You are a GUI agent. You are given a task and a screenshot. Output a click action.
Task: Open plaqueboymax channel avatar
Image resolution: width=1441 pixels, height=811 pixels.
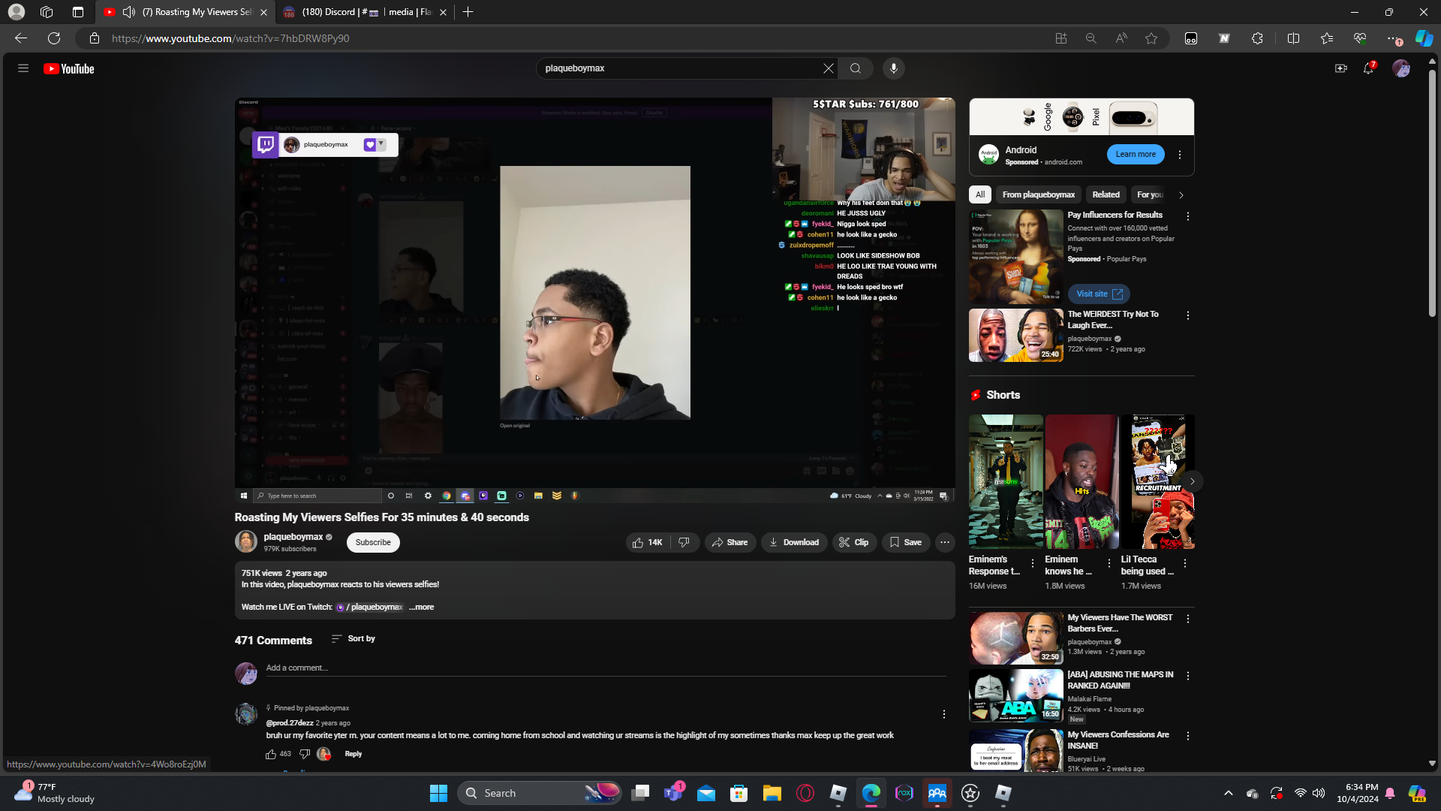[x=245, y=541]
